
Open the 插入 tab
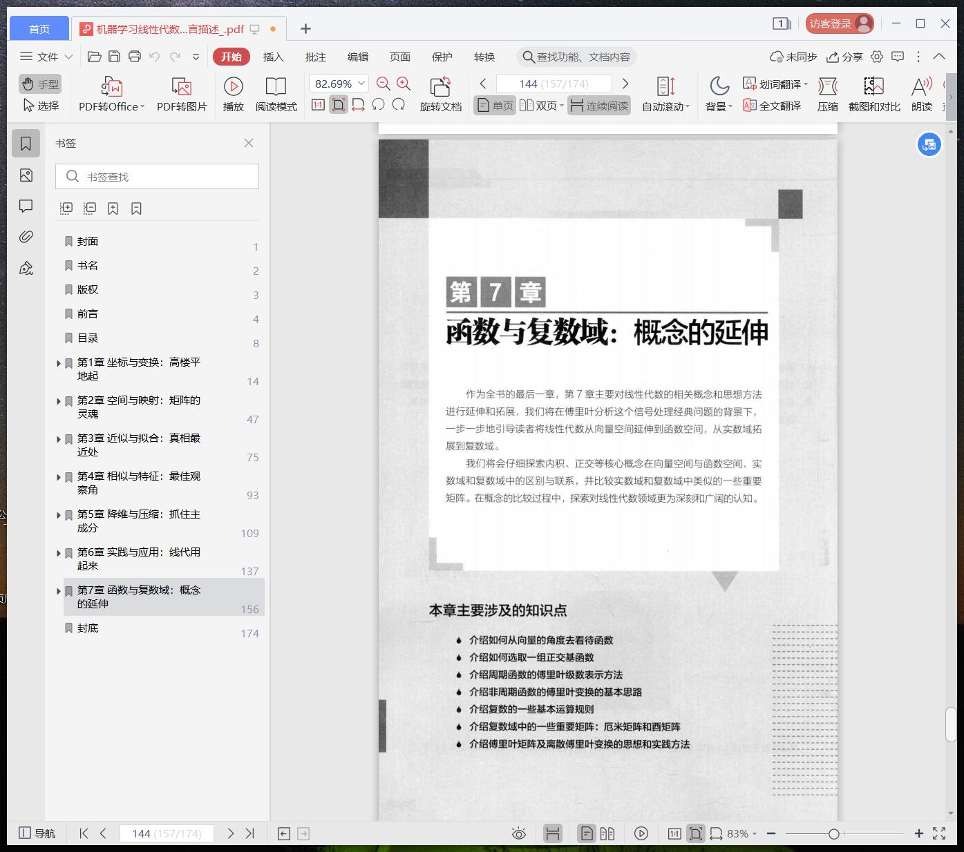[274, 57]
